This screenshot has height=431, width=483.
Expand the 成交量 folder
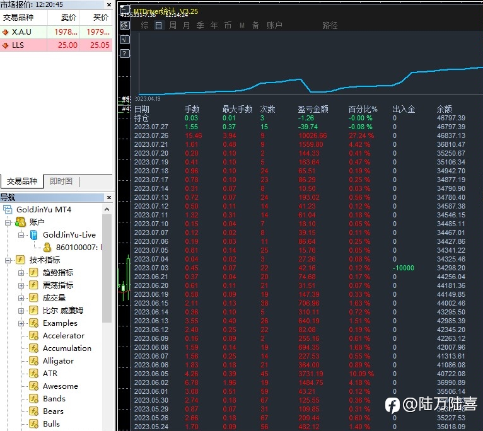[x=21, y=298]
